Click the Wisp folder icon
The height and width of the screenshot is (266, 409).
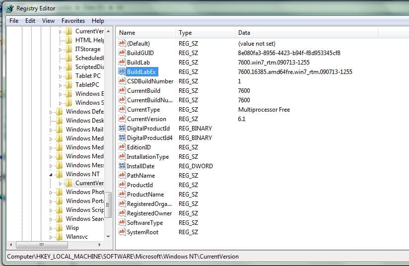60,228
